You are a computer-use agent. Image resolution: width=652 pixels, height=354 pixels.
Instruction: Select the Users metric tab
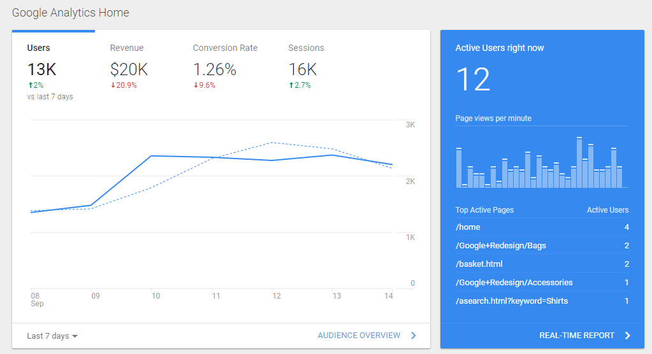coord(54,67)
